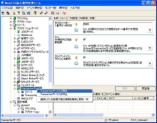Click the RCS port number input field
Image resolution: width=157 pixels, height=123 pixels.
[118, 24]
